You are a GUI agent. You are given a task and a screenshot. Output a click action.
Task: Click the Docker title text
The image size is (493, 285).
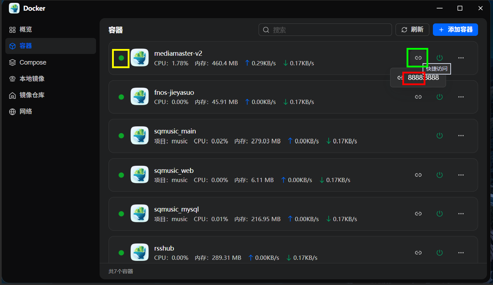[34, 8]
